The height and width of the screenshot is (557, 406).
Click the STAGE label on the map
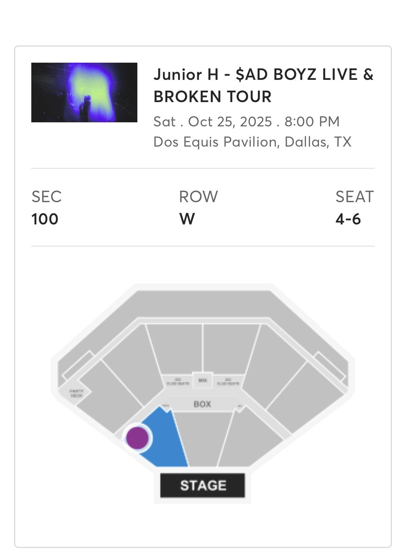(203, 486)
